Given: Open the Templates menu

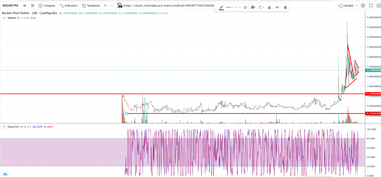Looking at the screenshot, I should click(x=91, y=6).
